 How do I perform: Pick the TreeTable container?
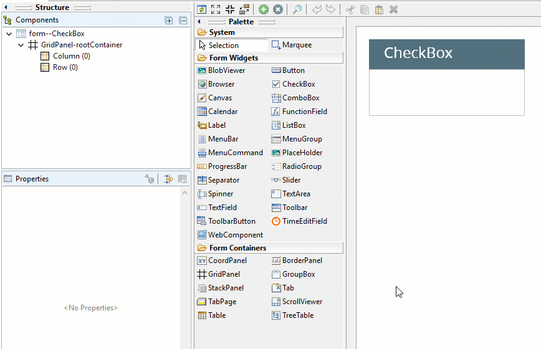[x=293, y=315]
